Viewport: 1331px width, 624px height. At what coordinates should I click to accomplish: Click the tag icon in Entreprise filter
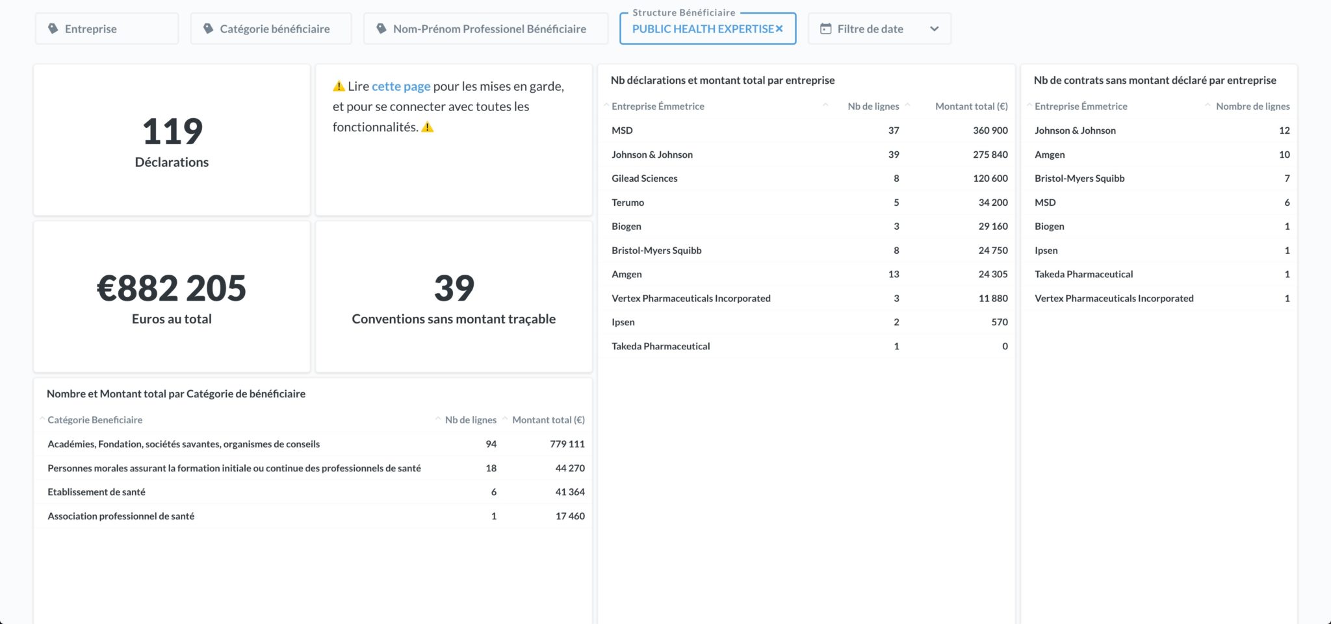tap(53, 29)
